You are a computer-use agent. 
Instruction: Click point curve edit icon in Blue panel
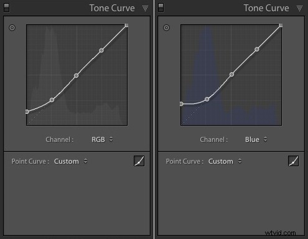[x=293, y=161]
